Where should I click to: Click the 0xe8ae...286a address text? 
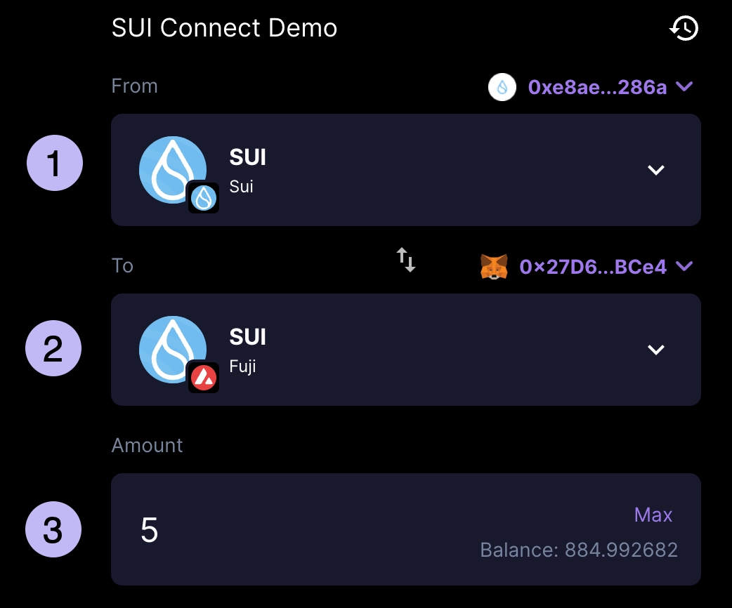(x=597, y=87)
